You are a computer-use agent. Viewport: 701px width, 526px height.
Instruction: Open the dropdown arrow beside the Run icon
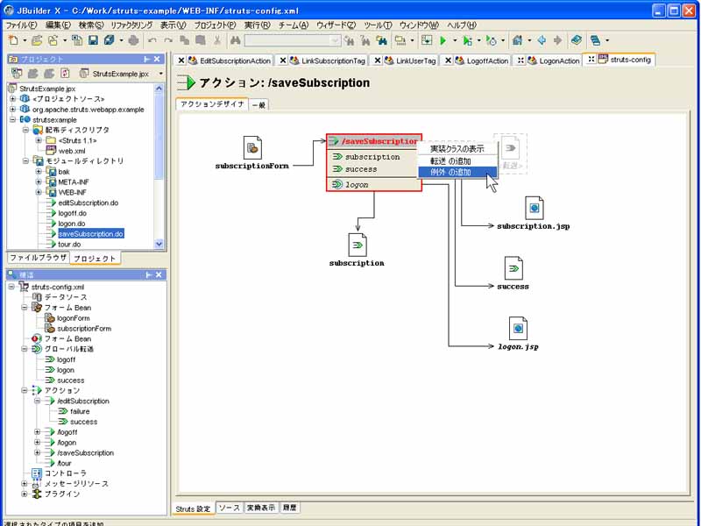pyautogui.click(x=455, y=40)
